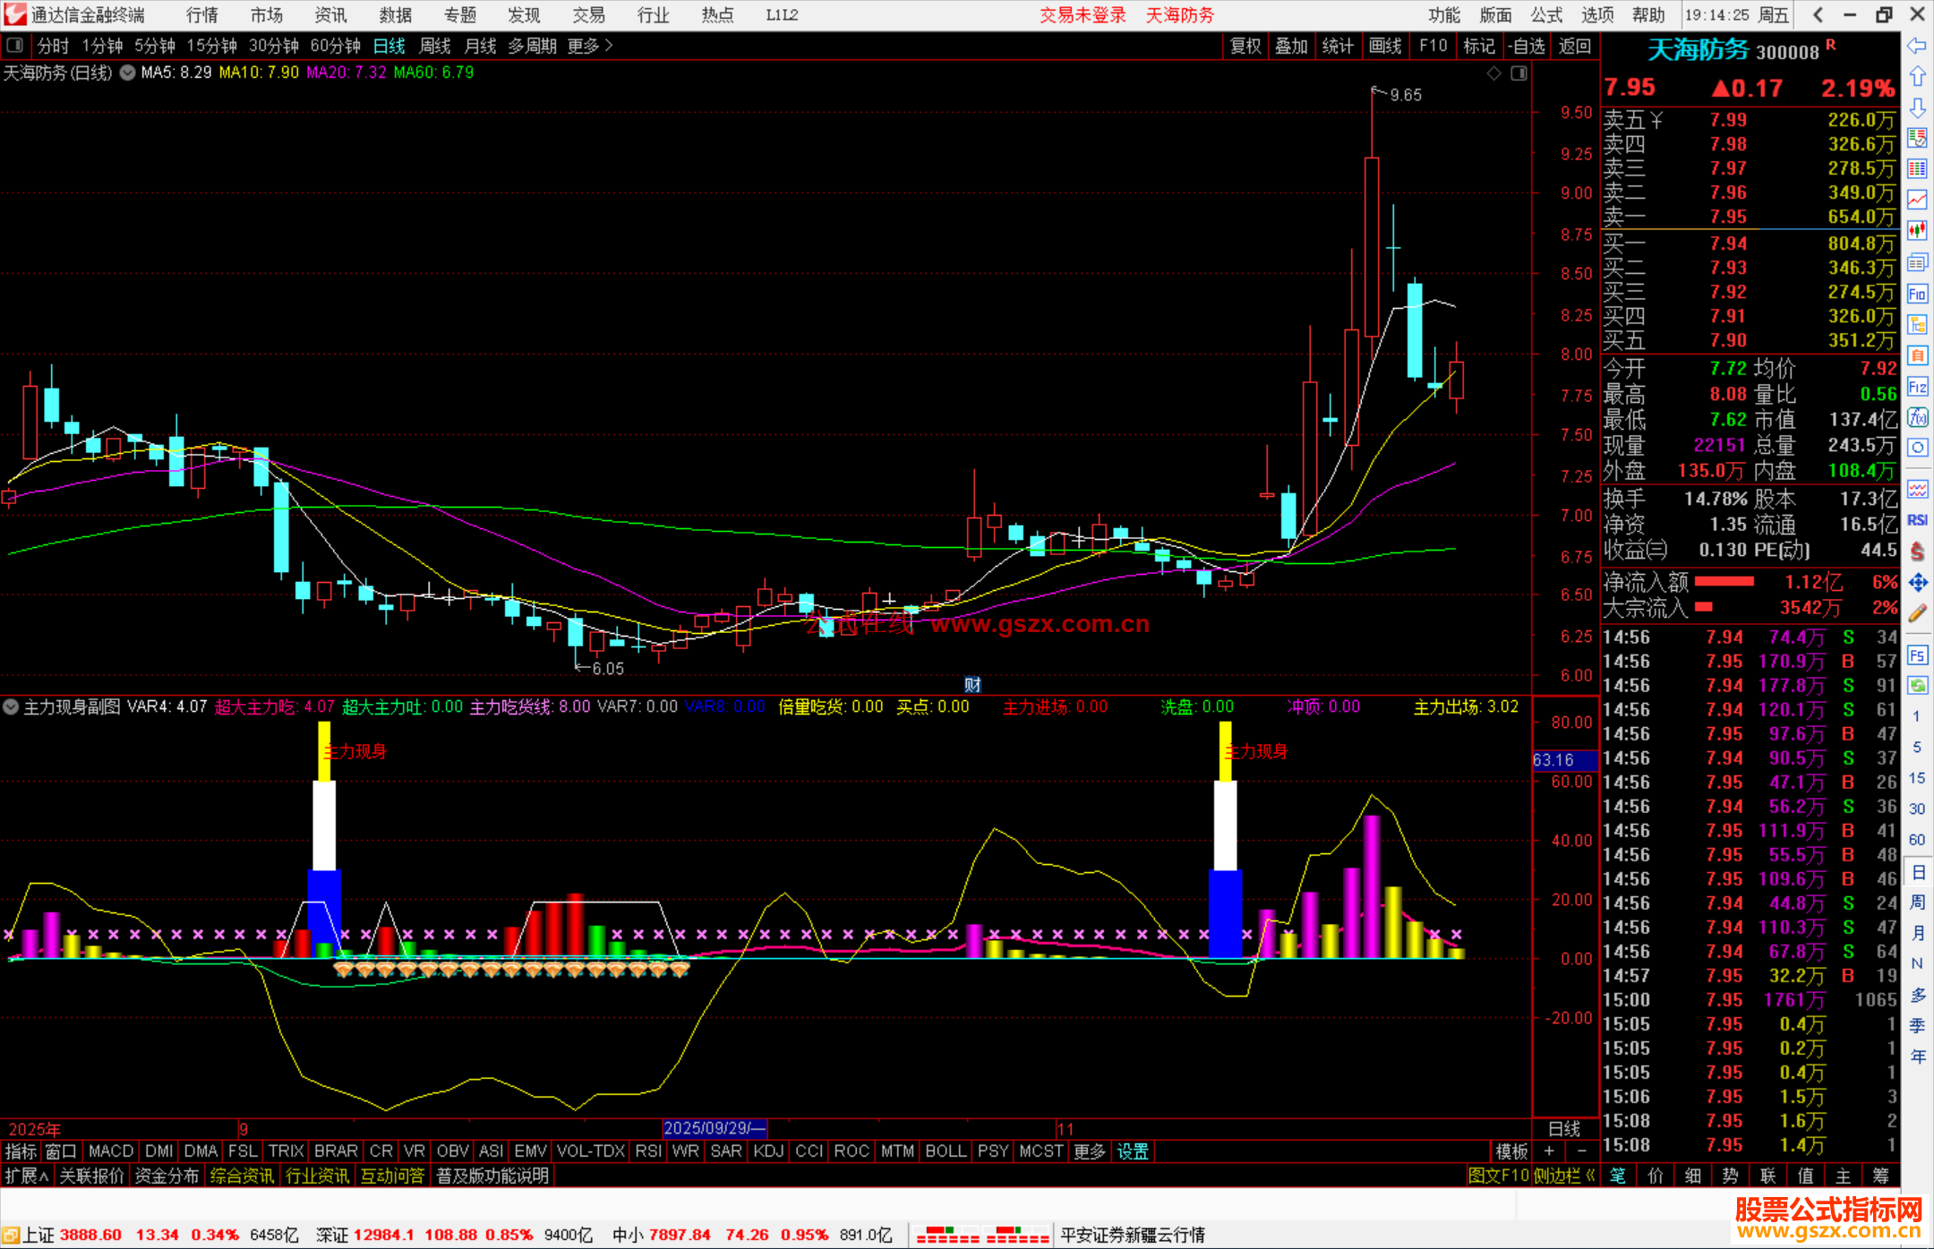Image resolution: width=1934 pixels, height=1249 pixels.
Task: Click the 净流入额 red progress bar
Action: (x=1724, y=582)
